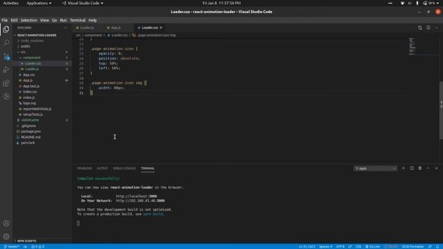The image size is (443, 249).
Task: Open notifications bell in status bar
Action: click(437, 246)
